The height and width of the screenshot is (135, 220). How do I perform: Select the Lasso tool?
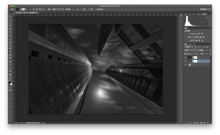pyautogui.click(x=10, y=23)
